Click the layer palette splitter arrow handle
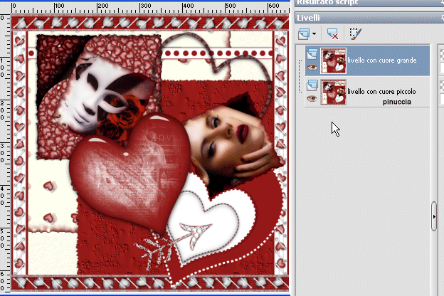Image resolution: width=444 pixels, height=296 pixels. pos(434,216)
